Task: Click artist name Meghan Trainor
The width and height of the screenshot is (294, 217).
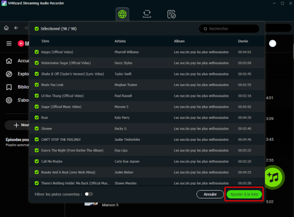Action: pos(126,85)
